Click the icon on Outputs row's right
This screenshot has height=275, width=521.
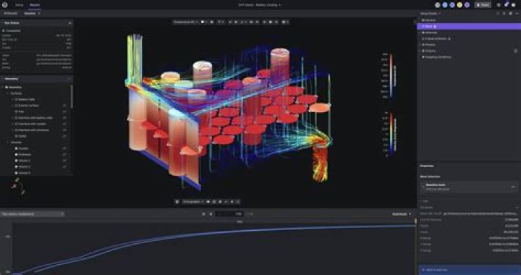[516, 51]
